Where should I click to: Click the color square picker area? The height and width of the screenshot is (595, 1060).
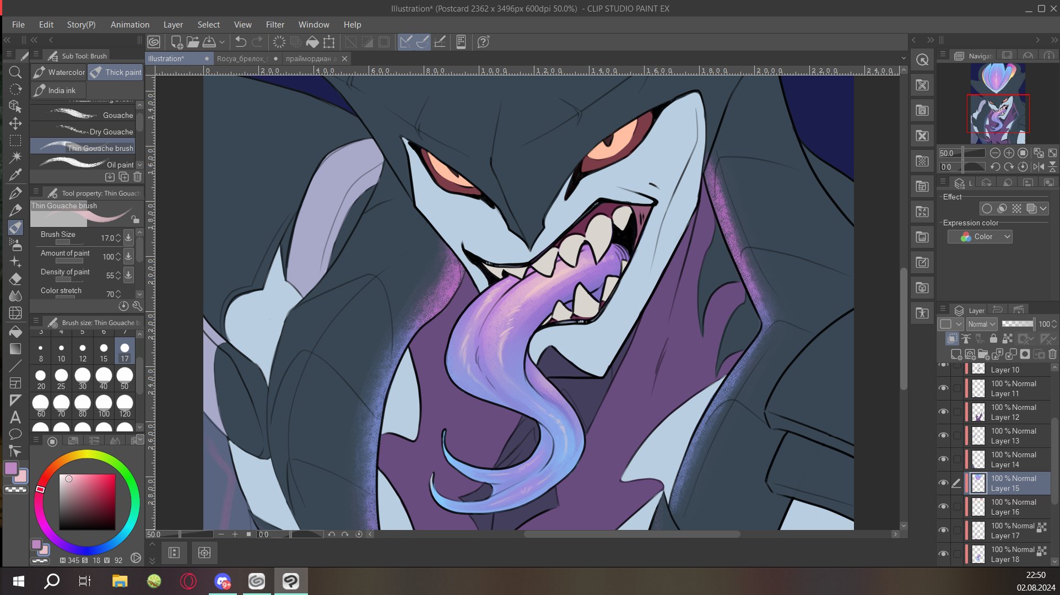coord(87,502)
